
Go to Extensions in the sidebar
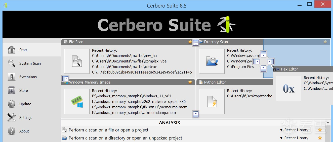pos(31,77)
